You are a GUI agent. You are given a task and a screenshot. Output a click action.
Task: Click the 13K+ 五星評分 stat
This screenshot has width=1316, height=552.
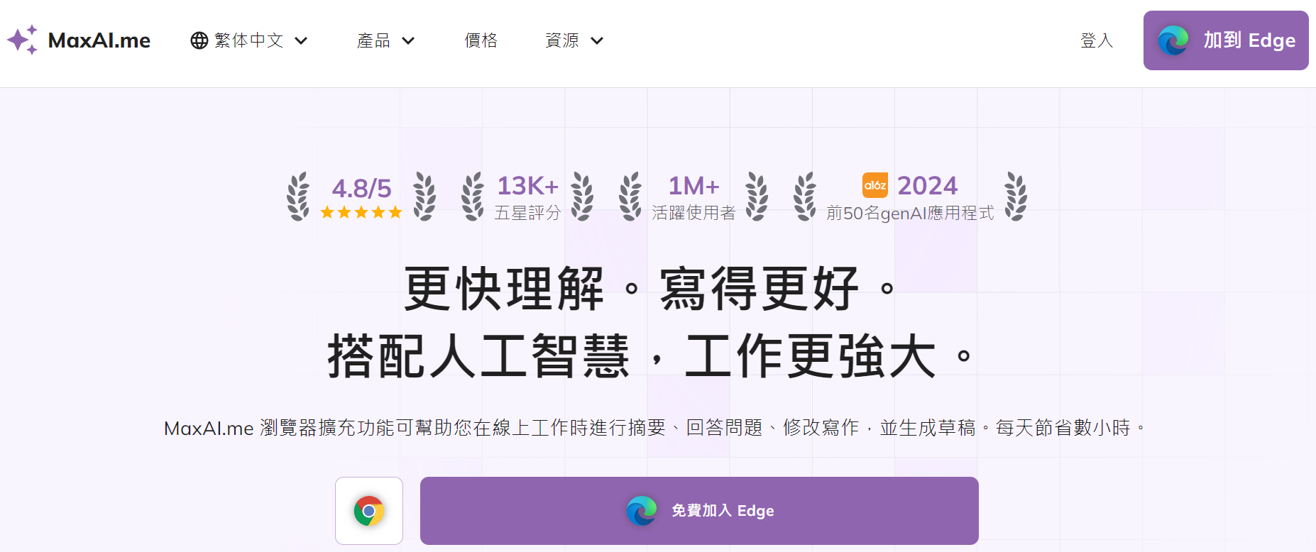coord(527,197)
